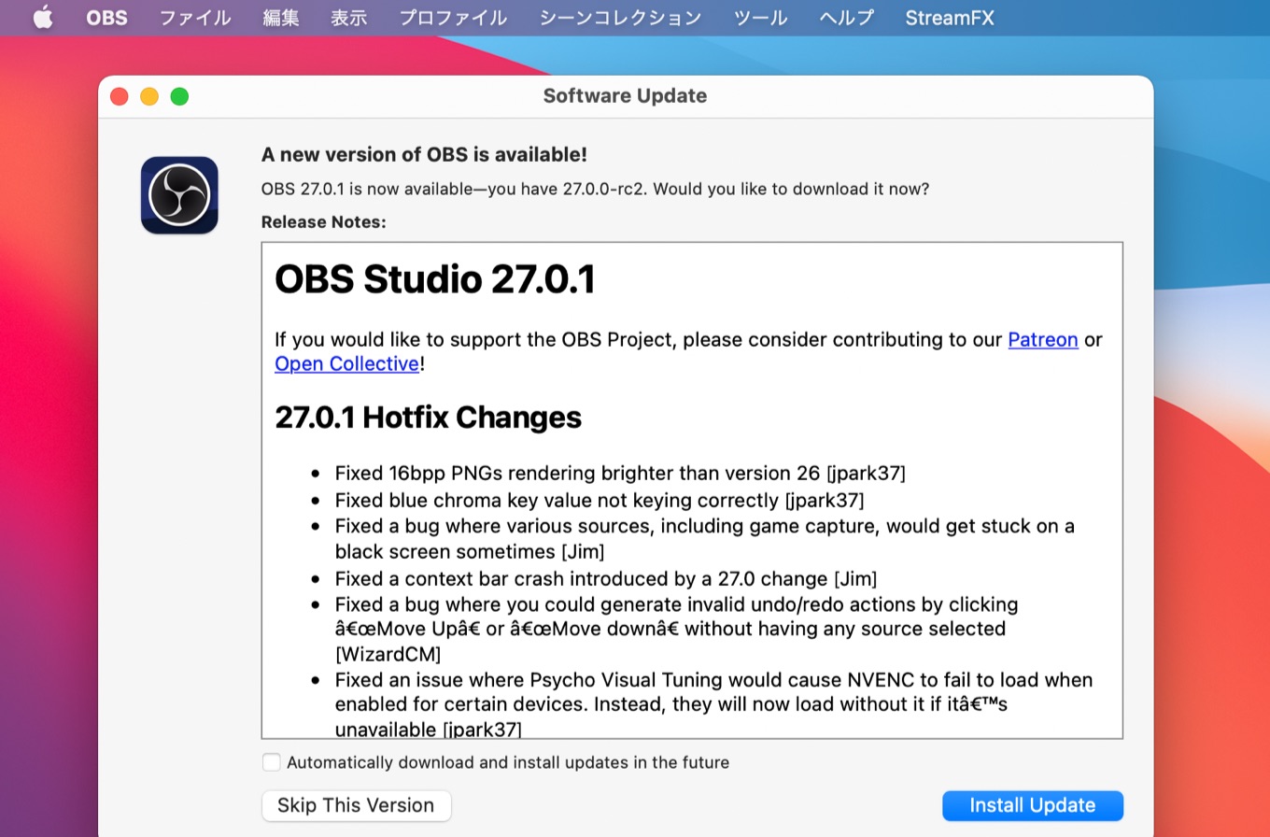Screen dimensions: 1270x837
Task: Click Install Update button
Action: point(1033,805)
